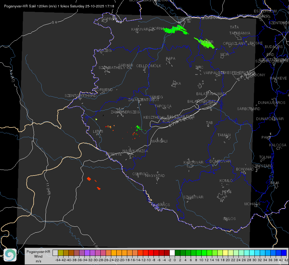This screenshot has height=265, width=289.
Task: Click the OROSZLANY city label
Action: point(234,43)
